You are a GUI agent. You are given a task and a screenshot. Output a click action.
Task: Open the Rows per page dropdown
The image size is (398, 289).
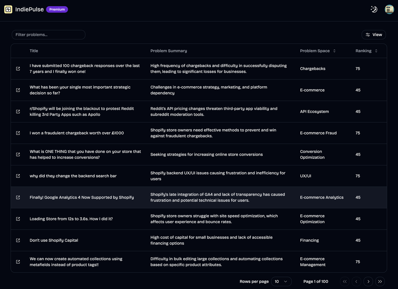[x=281, y=282]
